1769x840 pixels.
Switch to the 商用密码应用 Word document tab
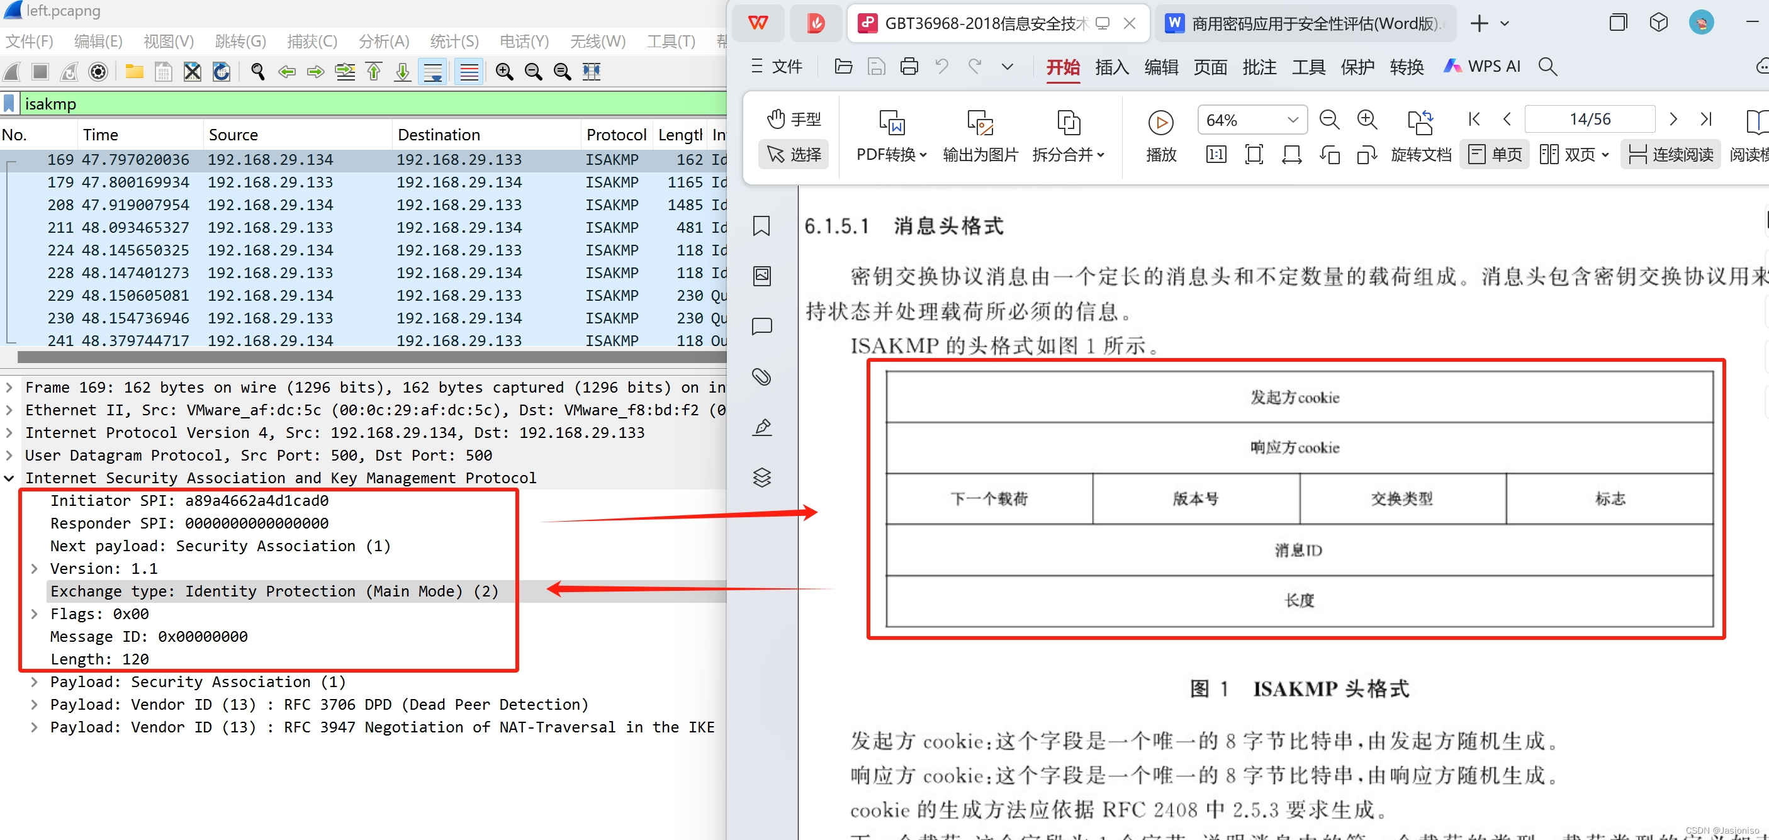[x=1305, y=23]
